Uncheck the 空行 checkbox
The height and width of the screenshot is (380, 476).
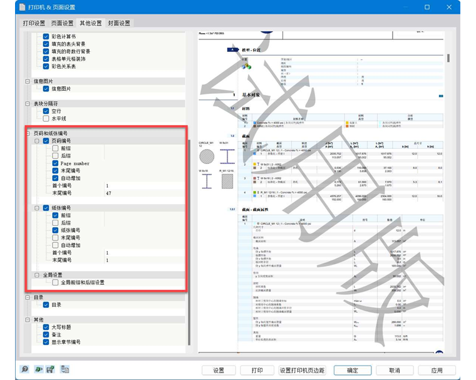[46, 111]
